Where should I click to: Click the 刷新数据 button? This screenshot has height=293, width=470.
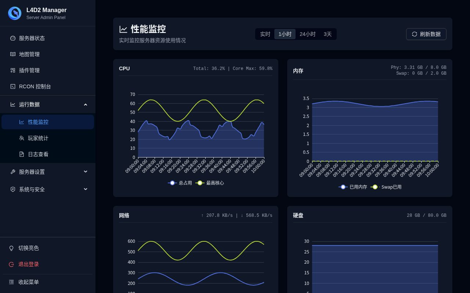coord(426,34)
